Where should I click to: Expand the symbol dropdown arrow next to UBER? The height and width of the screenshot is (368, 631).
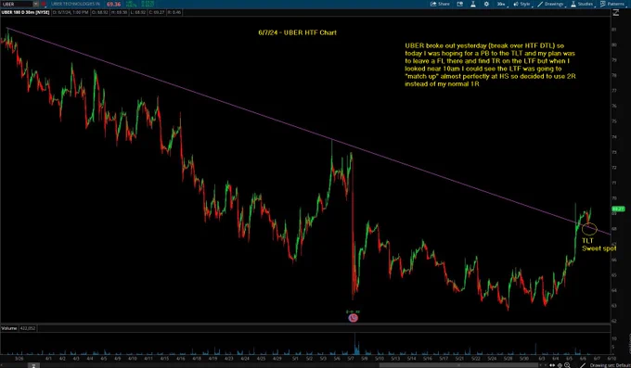(x=36, y=4)
